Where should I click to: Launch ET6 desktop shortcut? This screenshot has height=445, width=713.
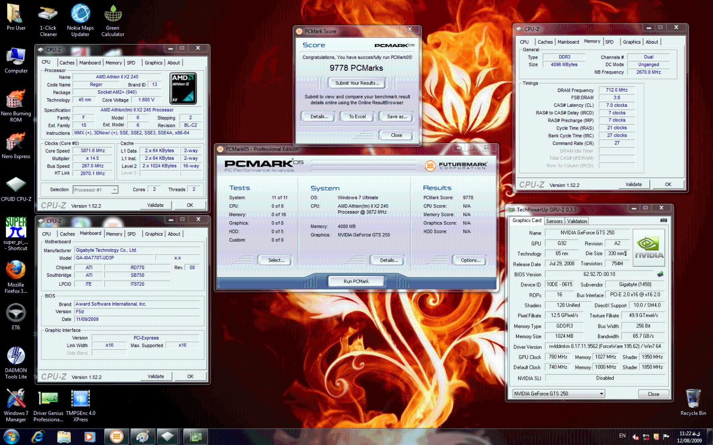coord(16,316)
